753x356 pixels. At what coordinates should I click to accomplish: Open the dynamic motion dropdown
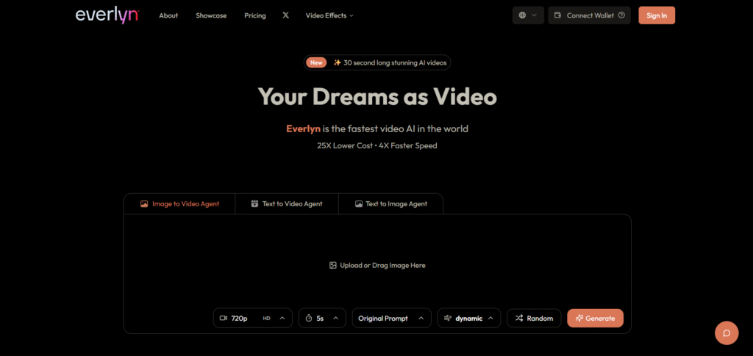pos(469,318)
